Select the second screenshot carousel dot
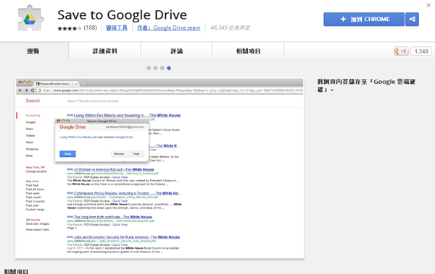This screenshot has height=274, width=435. [155, 68]
